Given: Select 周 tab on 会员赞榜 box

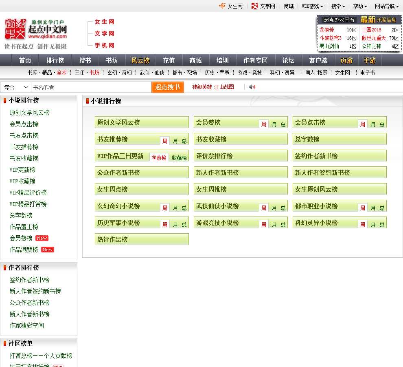Looking at the screenshot, I should point(264,124).
